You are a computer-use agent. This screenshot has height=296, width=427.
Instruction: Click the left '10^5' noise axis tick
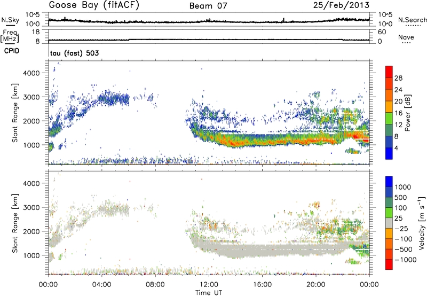tap(33, 14)
